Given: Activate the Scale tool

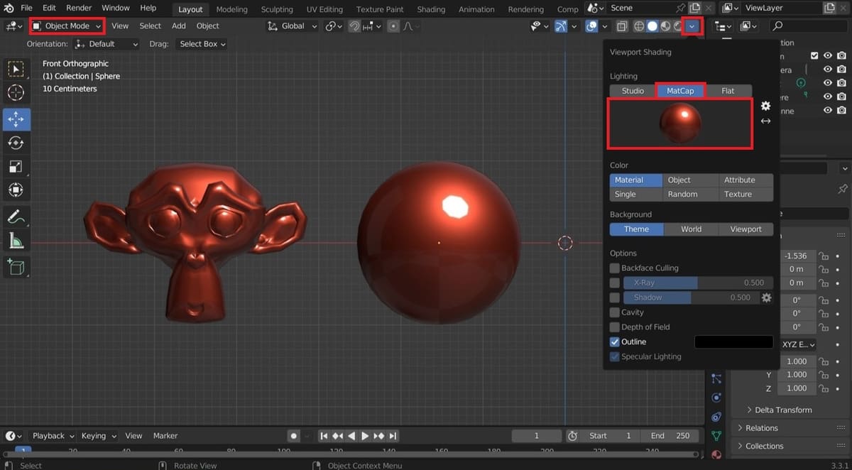Looking at the screenshot, I should click(15, 166).
